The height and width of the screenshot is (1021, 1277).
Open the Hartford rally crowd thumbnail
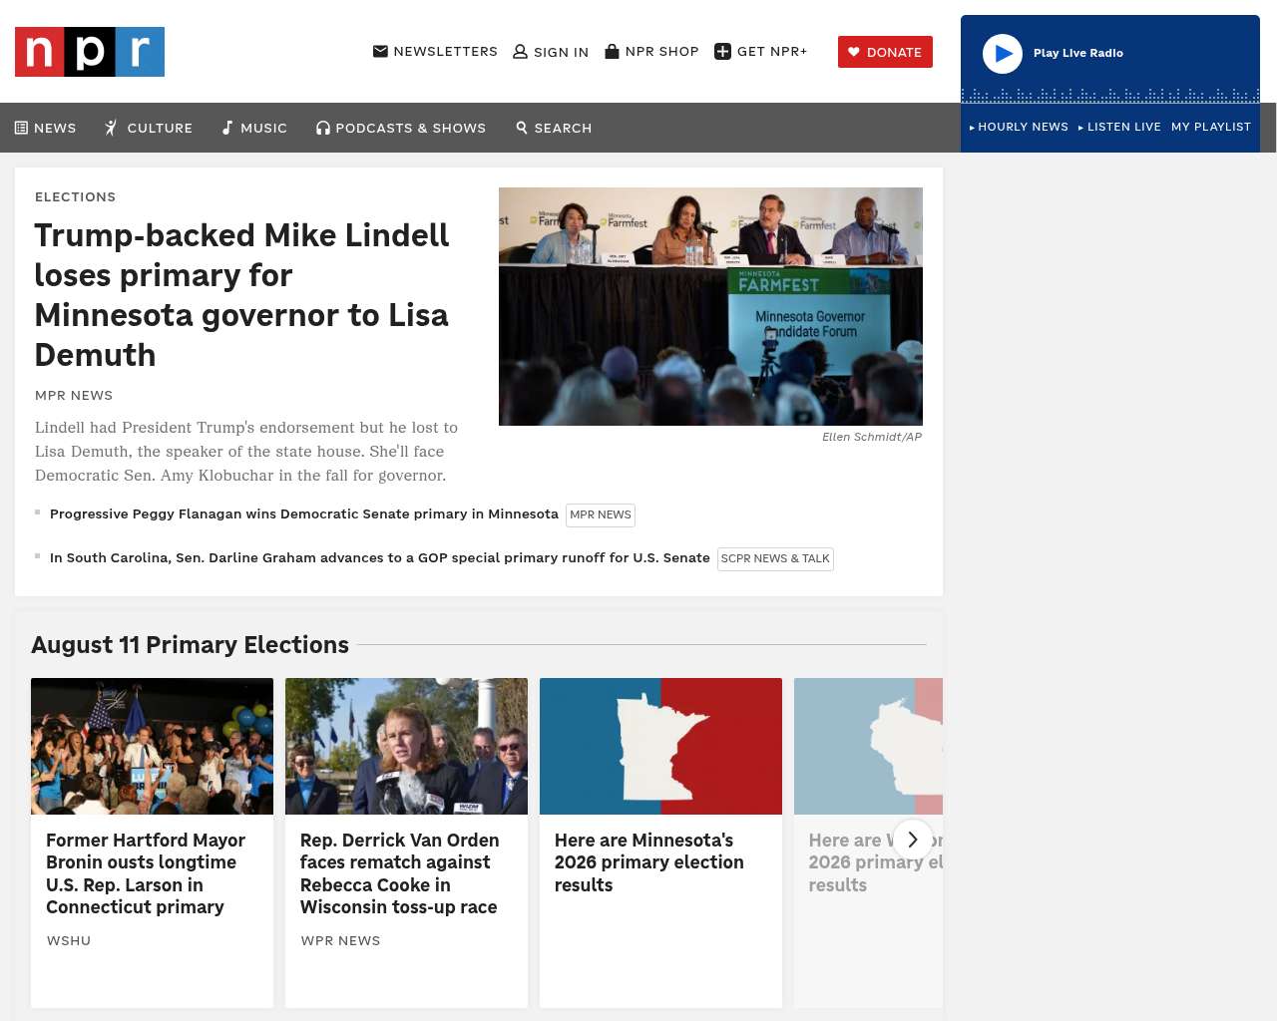pyautogui.click(x=152, y=746)
